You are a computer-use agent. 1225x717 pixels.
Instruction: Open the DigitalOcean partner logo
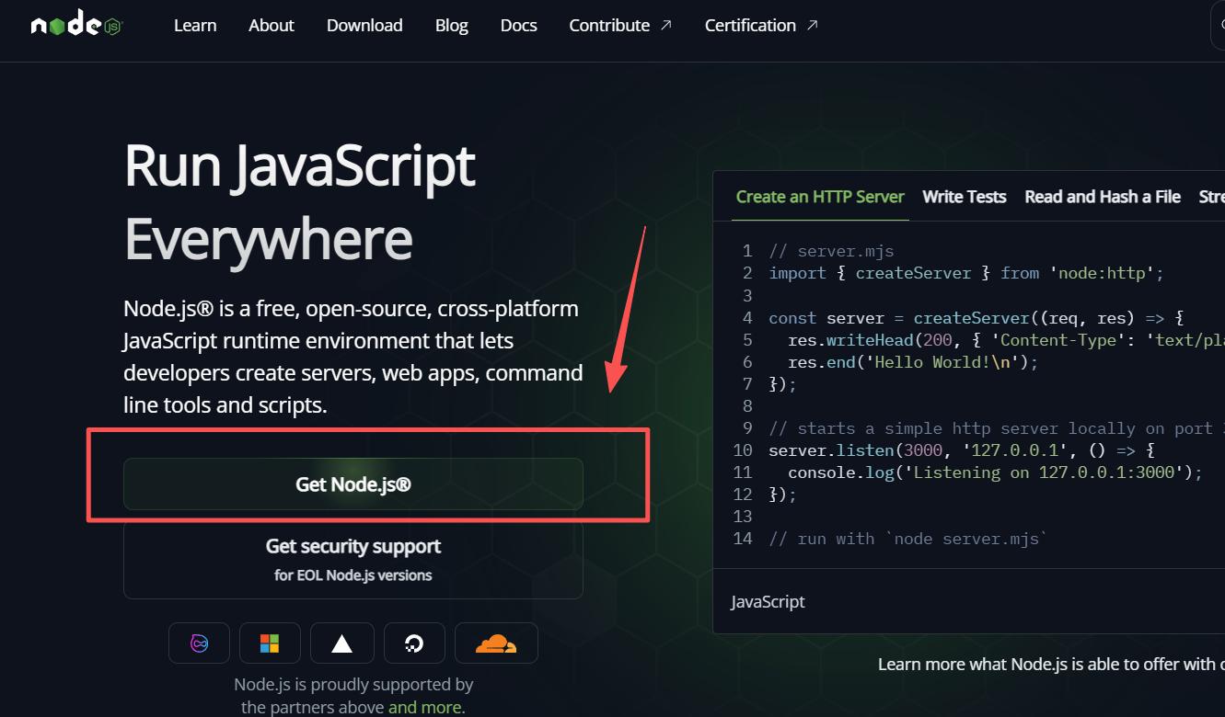(x=414, y=643)
